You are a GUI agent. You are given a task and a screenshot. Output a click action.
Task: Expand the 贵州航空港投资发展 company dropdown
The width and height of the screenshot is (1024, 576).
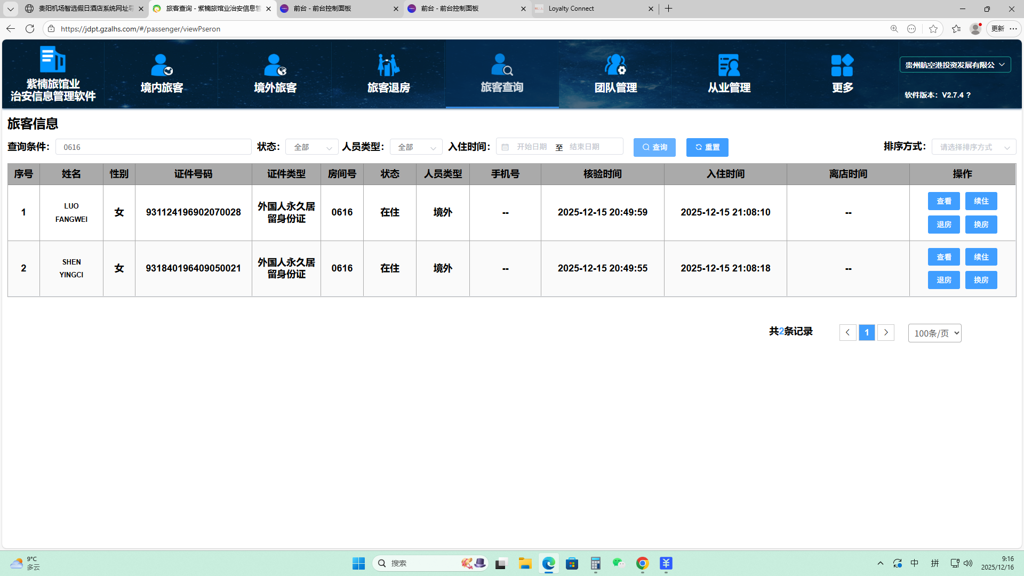pos(955,65)
